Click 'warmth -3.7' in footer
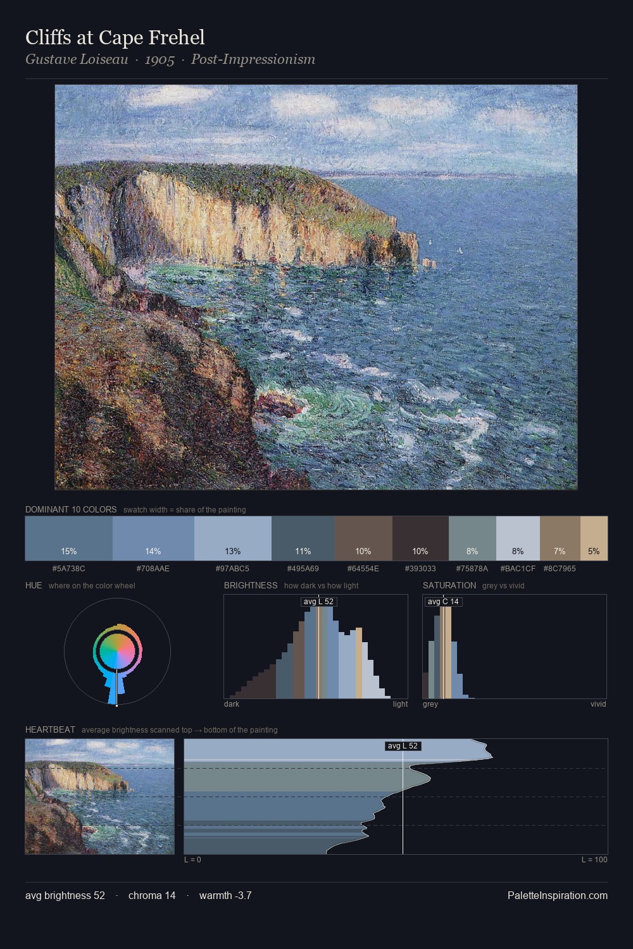633x949 pixels. tap(225, 895)
